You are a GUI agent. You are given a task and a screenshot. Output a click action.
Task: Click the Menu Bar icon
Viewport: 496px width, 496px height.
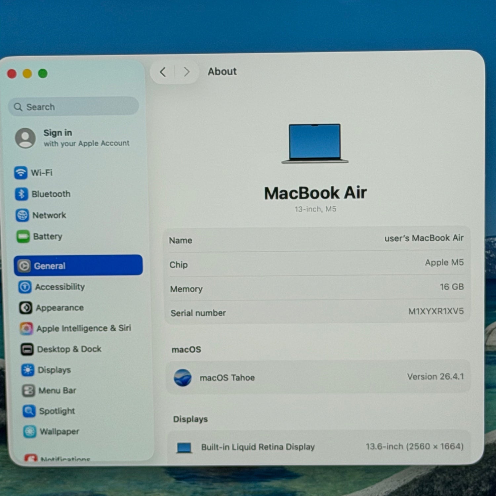point(28,391)
